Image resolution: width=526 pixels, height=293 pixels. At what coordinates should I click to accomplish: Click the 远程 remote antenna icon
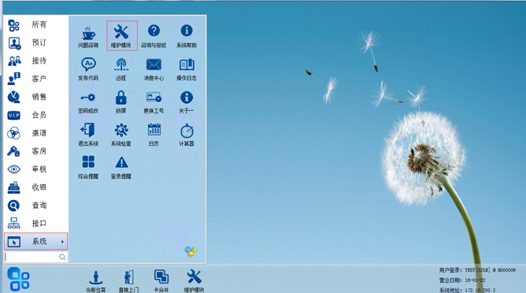tap(120, 69)
